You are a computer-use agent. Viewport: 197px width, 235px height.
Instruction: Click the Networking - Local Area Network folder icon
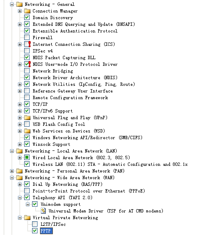19,151
